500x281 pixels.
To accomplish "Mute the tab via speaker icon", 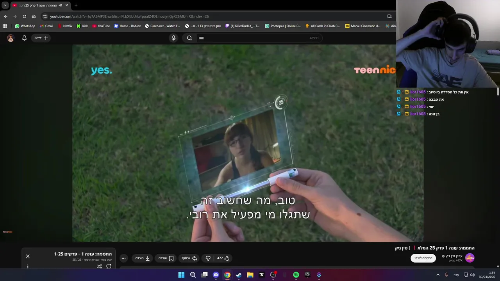I will click(x=60, y=5).
